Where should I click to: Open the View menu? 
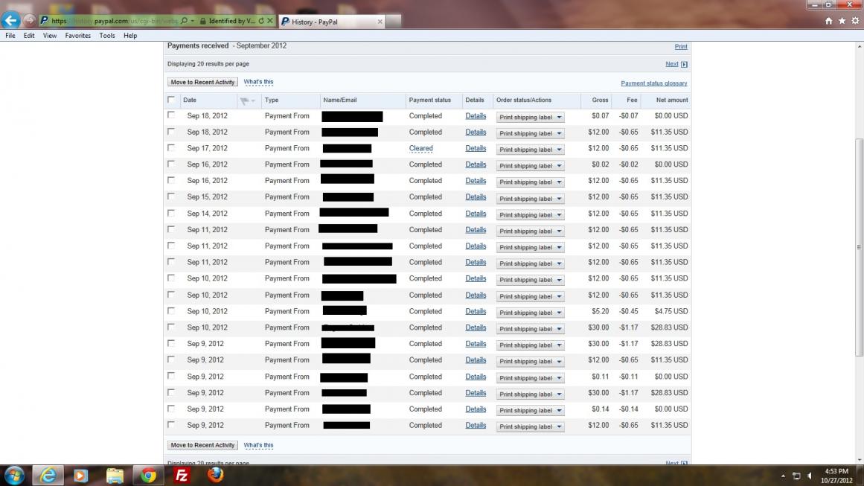[x=50, y=36]
